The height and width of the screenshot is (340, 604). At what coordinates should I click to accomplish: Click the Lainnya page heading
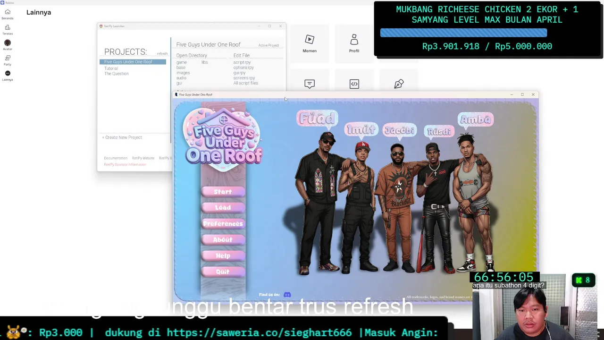click(39, 12)
